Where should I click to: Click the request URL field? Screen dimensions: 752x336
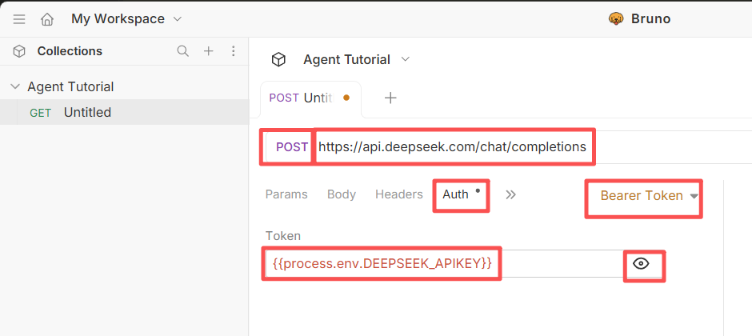coord(452,146)
